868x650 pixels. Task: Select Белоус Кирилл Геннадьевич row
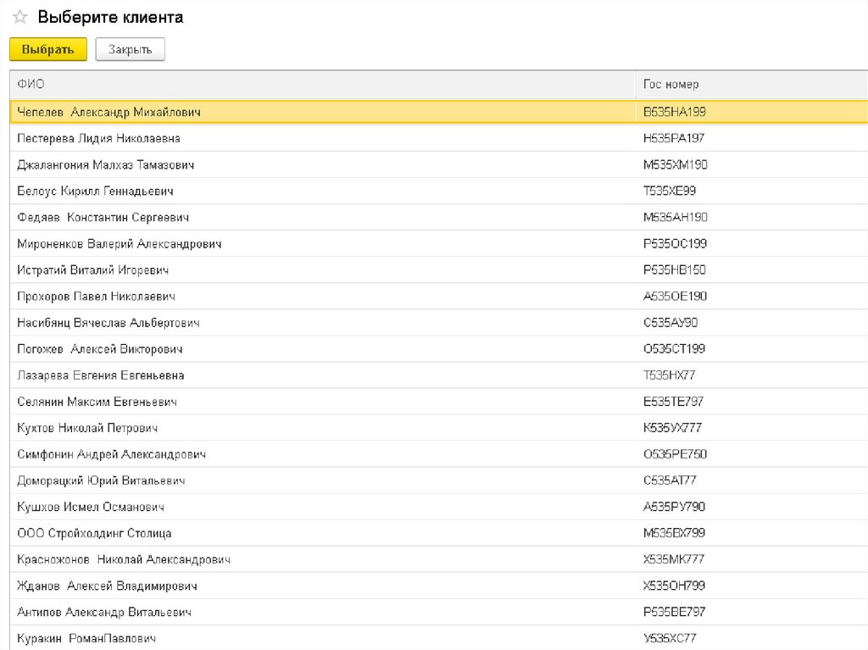point(95,191)
